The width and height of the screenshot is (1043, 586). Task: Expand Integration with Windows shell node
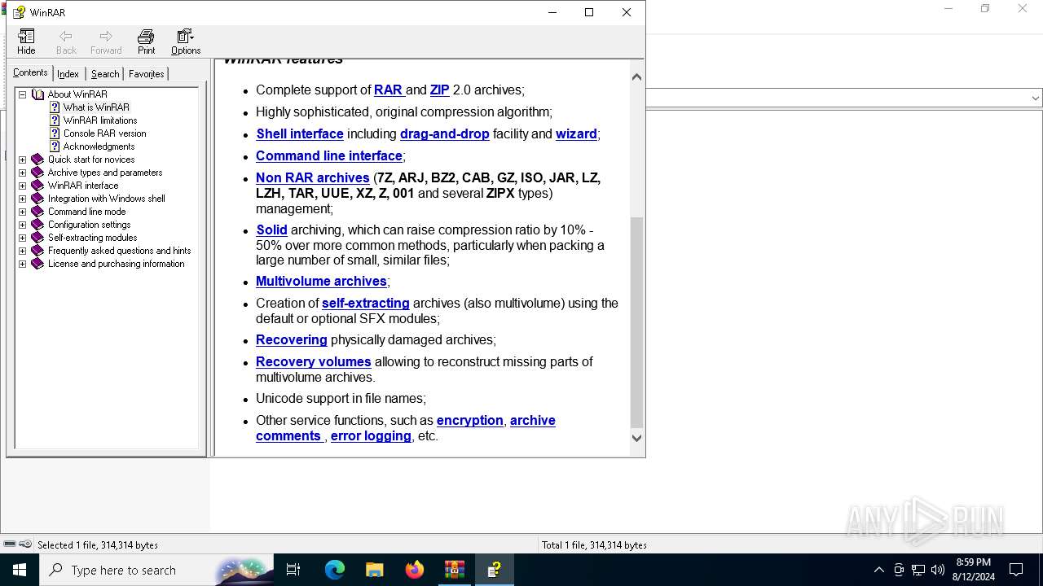(x=23, y=199)
